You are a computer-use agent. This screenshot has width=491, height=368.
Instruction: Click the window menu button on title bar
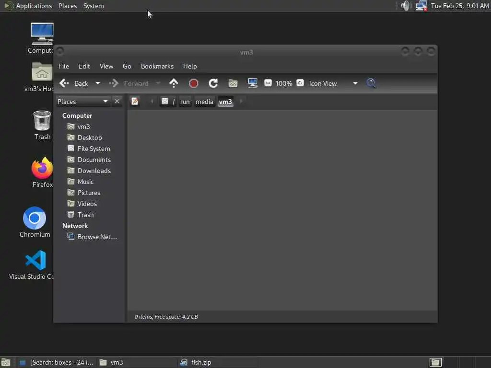pyautogui.click(x=60, y=51)
